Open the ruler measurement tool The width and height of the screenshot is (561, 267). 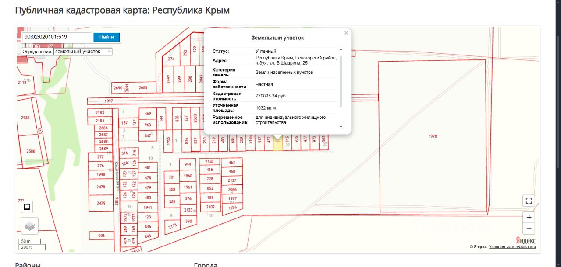[x=27, y=207]
